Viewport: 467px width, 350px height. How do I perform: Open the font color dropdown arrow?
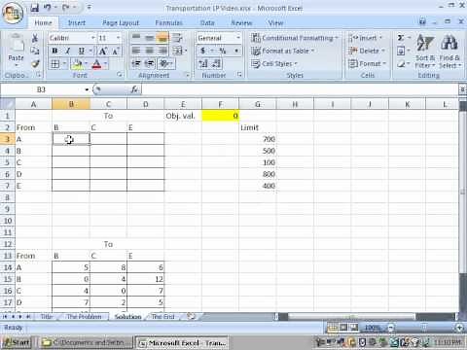point(105,64)
